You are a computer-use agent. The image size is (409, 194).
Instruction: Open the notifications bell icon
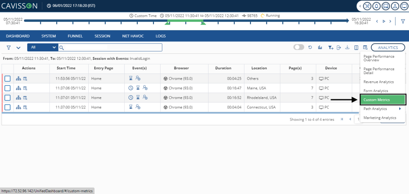point(376,6)
